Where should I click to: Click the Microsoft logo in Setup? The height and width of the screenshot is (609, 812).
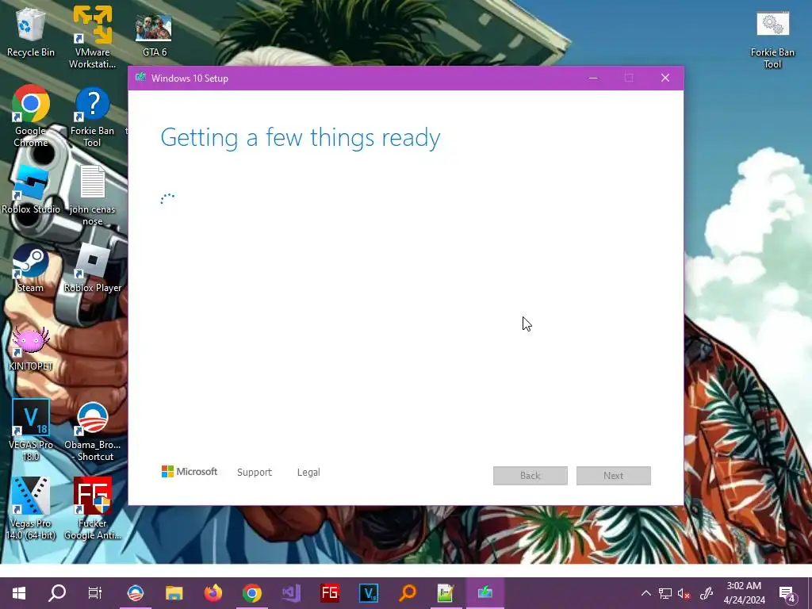pos(190,471)
